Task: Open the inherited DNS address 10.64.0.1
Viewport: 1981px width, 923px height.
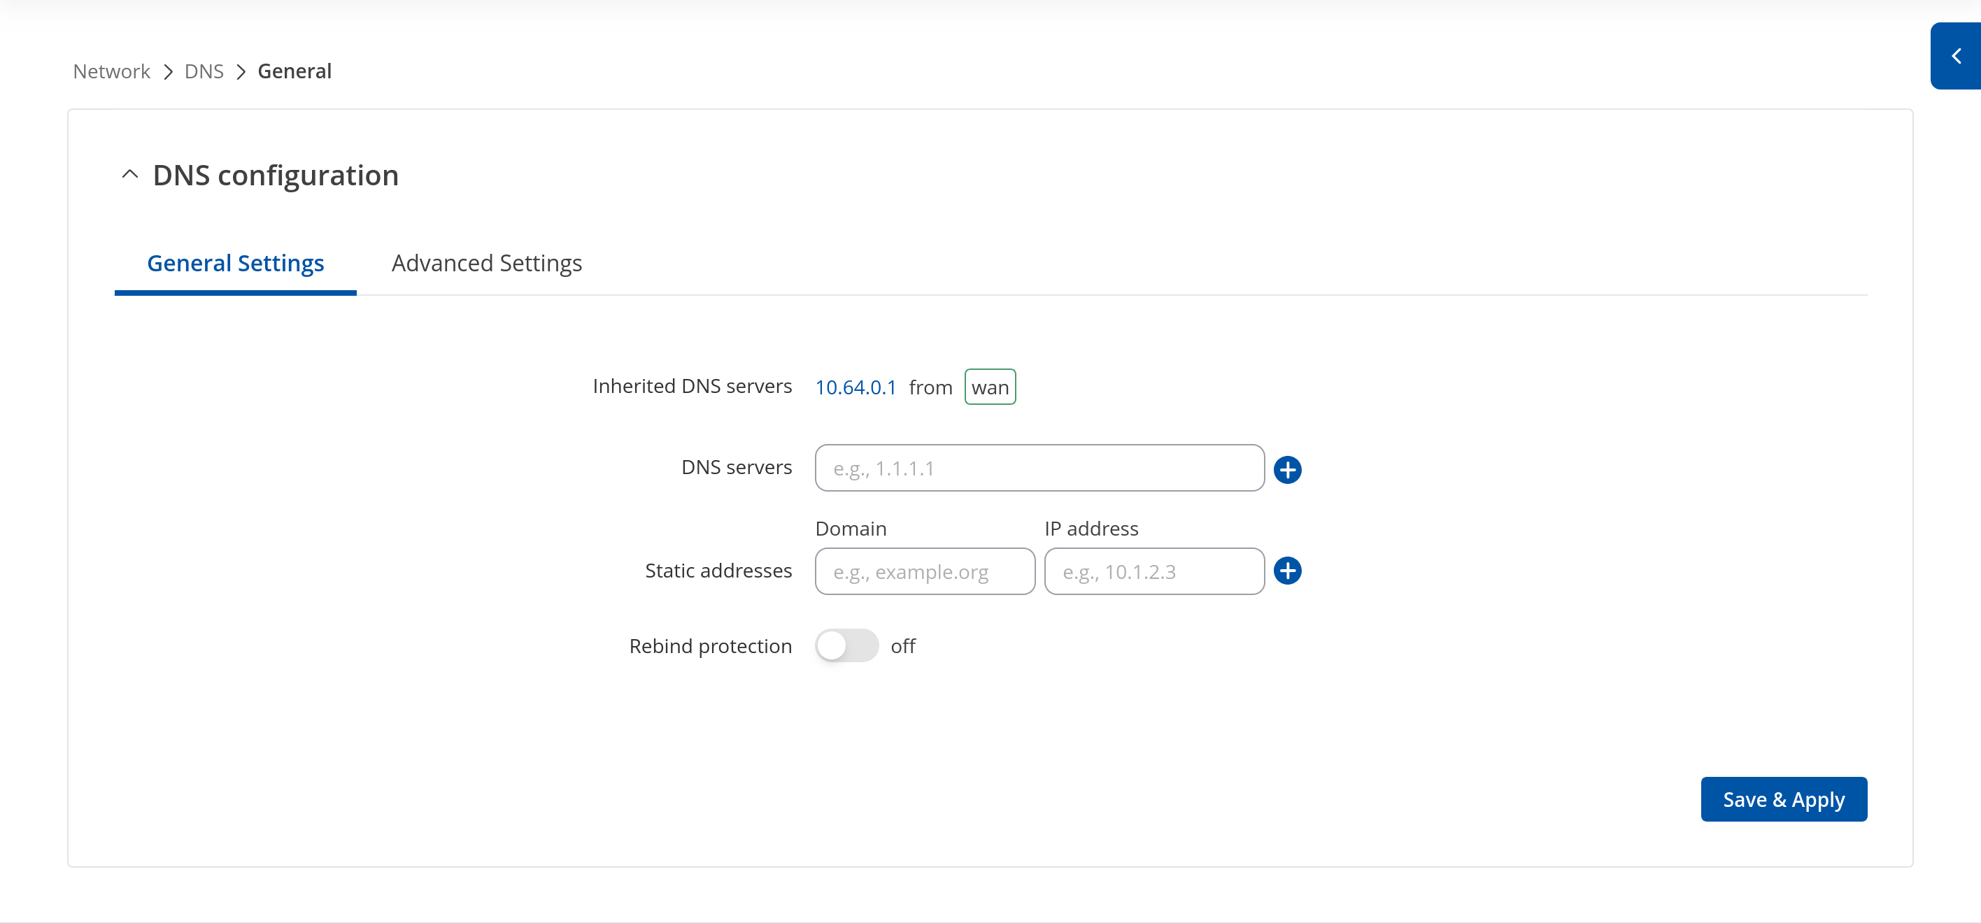Action: [x=855, y=387]
